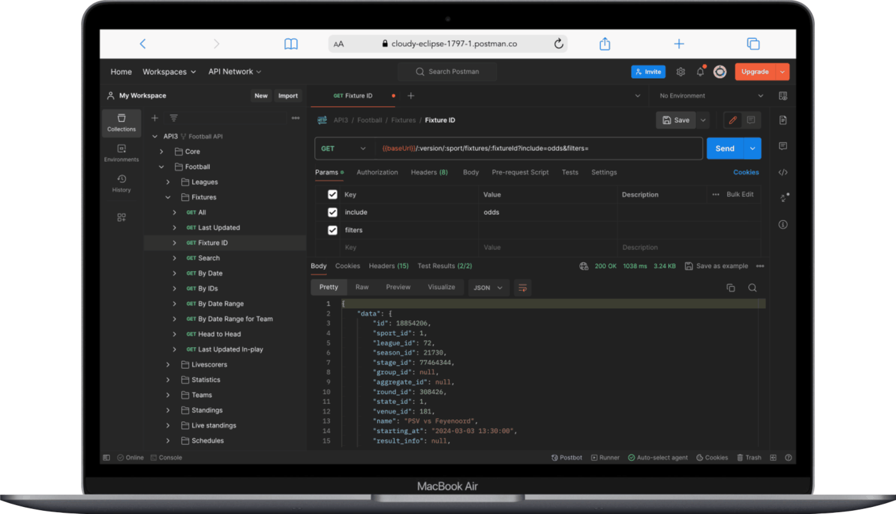Click the New button
The width and height of the screenshot is (896, 514).
click(x=261, y=96)
